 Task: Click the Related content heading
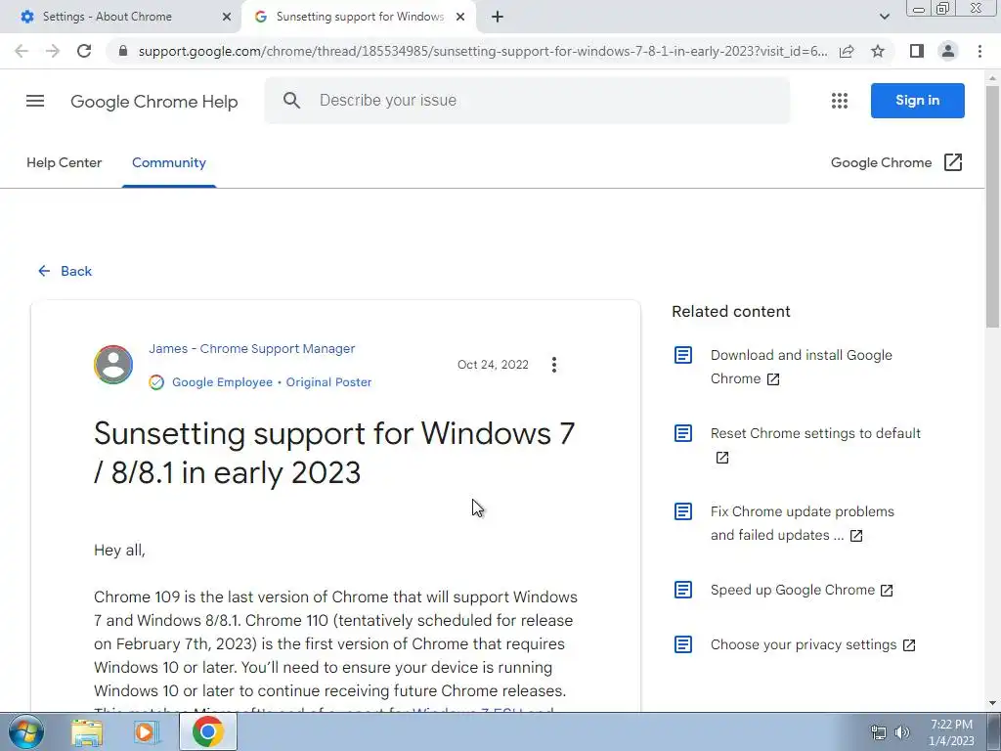pos(731,312)
